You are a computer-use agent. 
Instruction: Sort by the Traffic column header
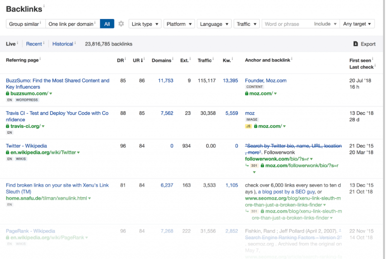pyautogui.click(x=204, y=60)
